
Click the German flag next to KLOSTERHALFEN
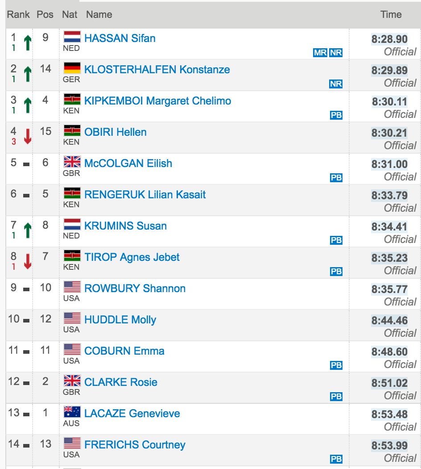tap(72, 68)
